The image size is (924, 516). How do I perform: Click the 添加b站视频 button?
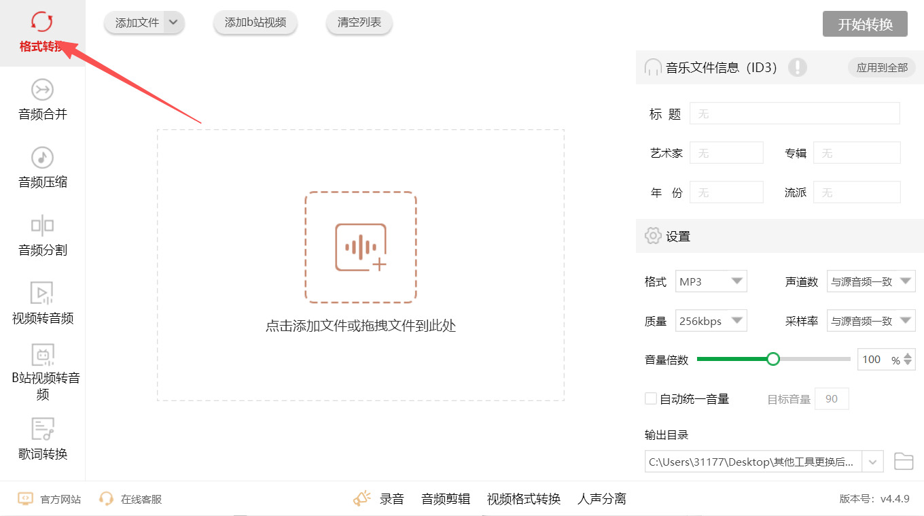(255, 22)
